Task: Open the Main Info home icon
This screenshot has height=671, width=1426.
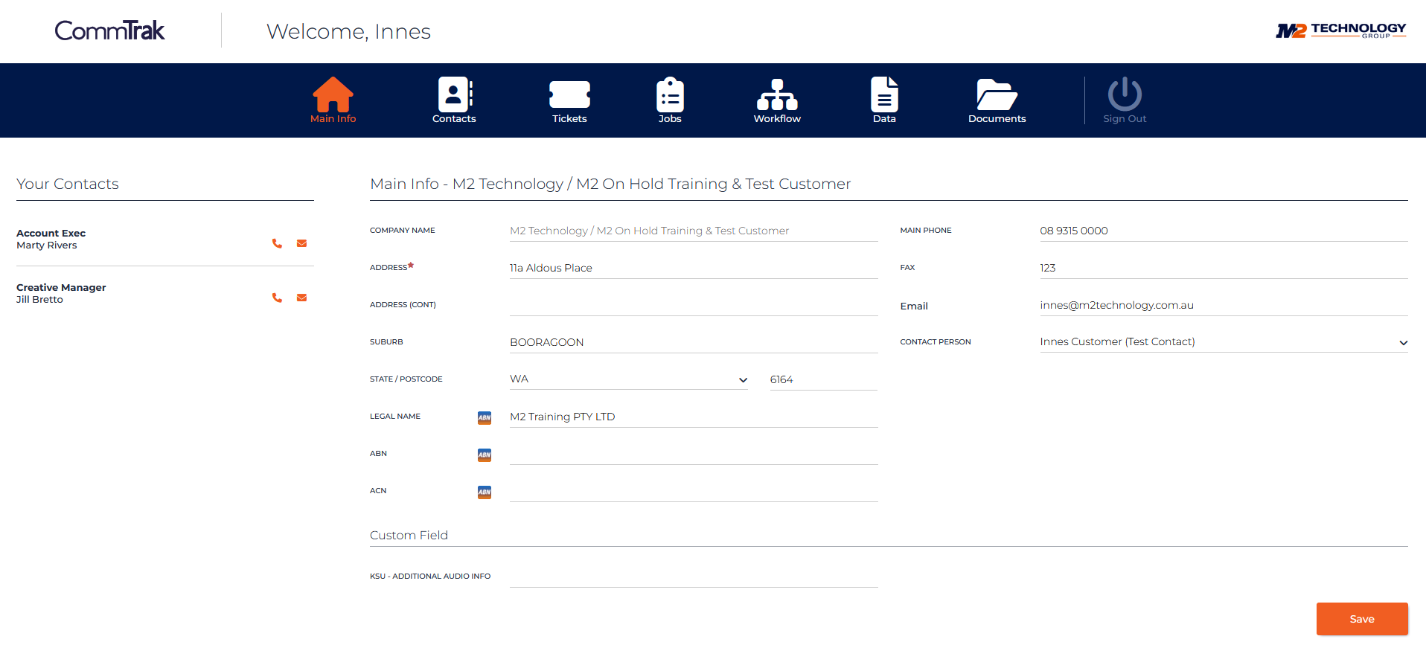Action: [x=333, y=94]
